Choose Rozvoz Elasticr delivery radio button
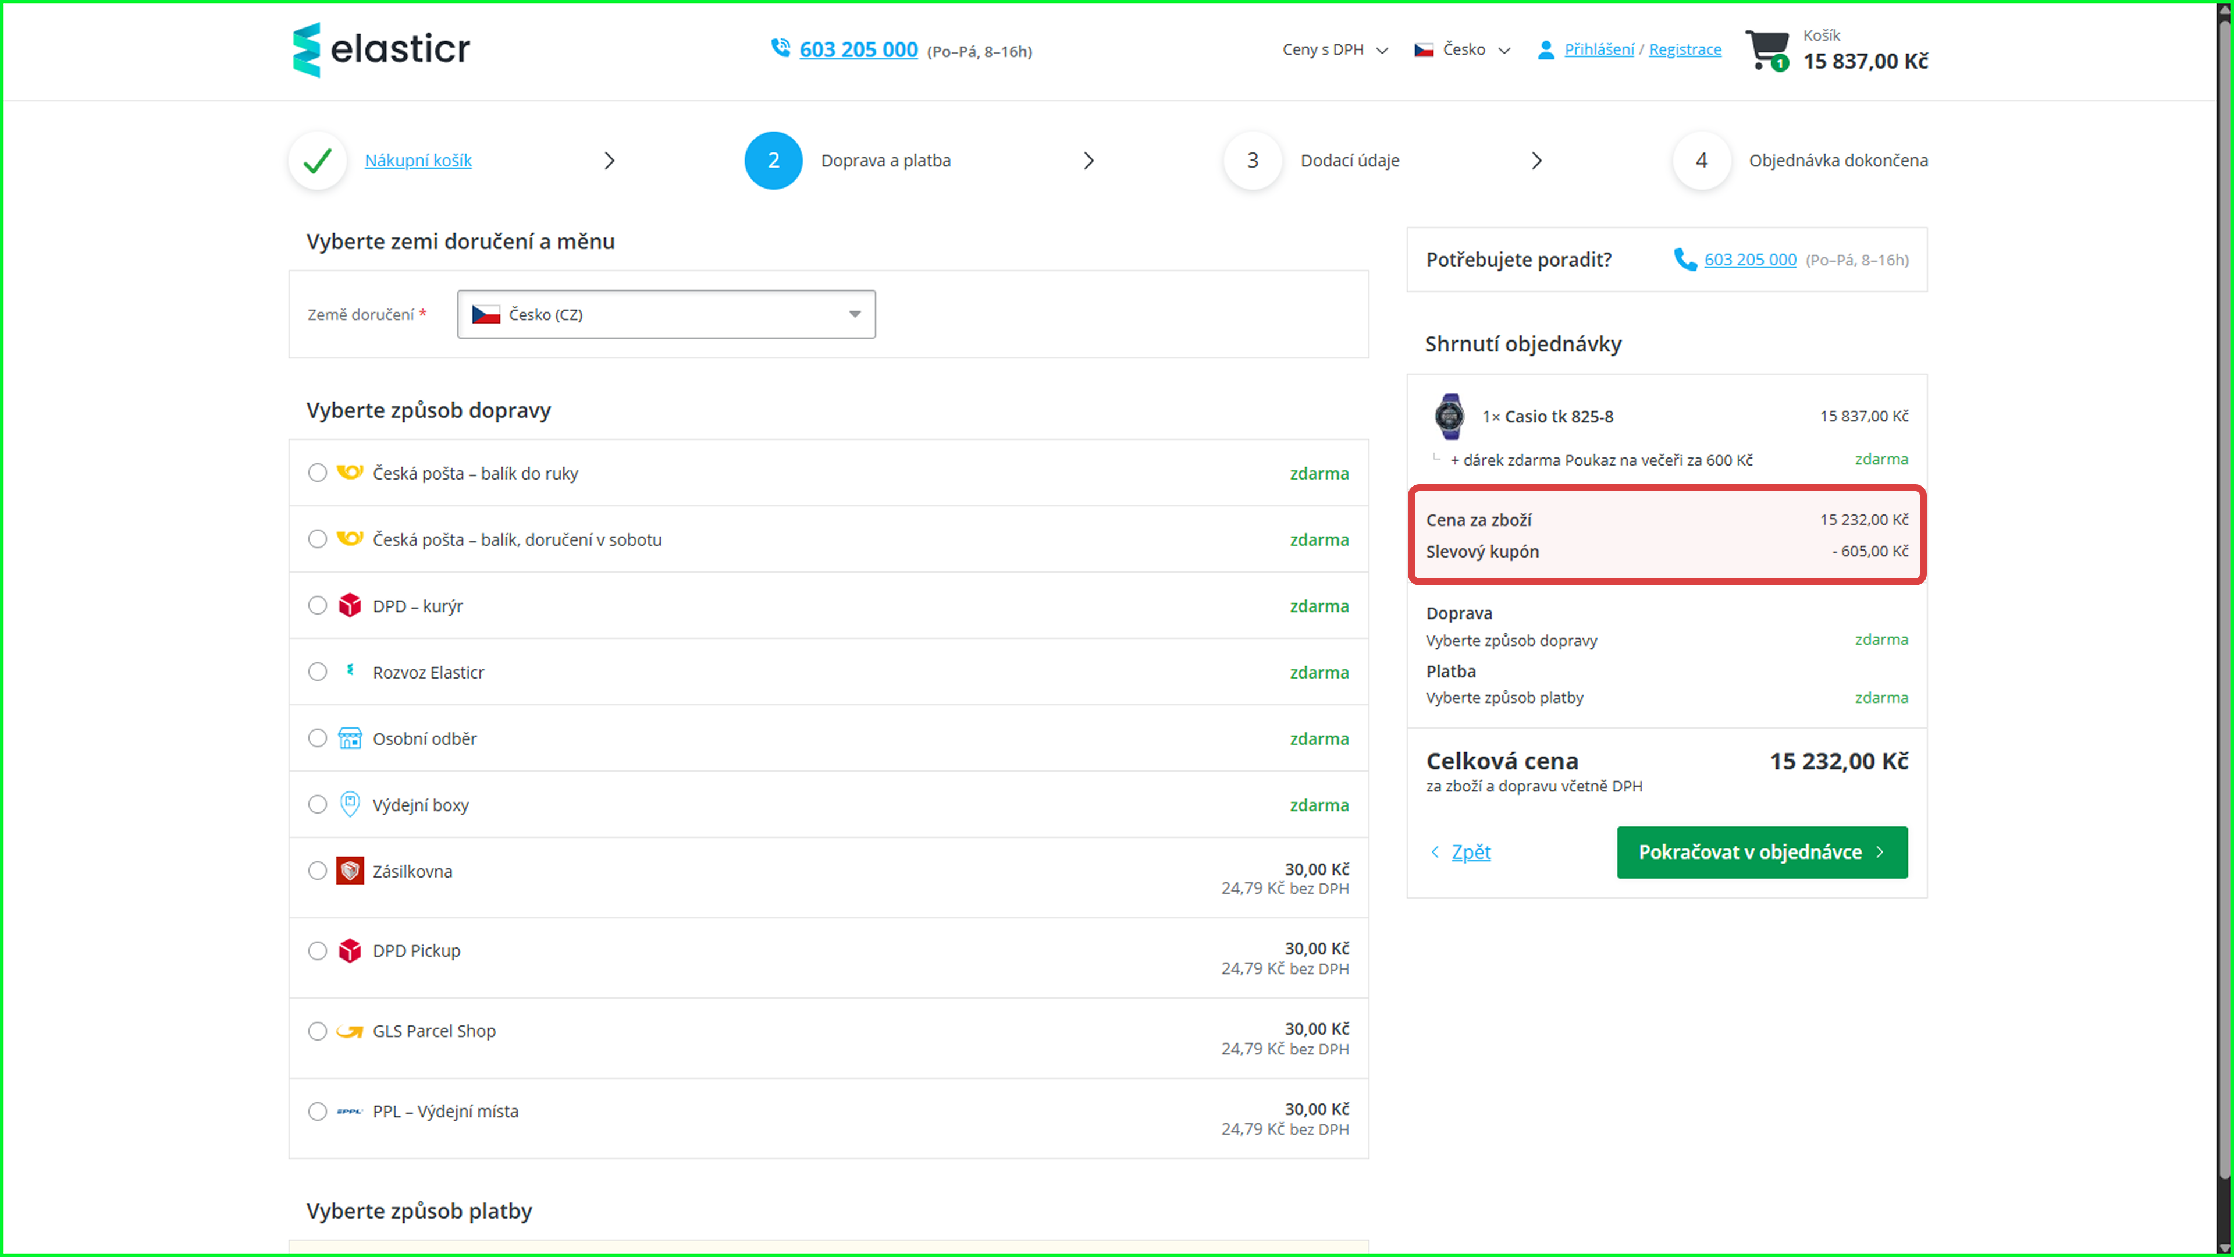Screen dimensions: 2234x1257 pos(318,672)
